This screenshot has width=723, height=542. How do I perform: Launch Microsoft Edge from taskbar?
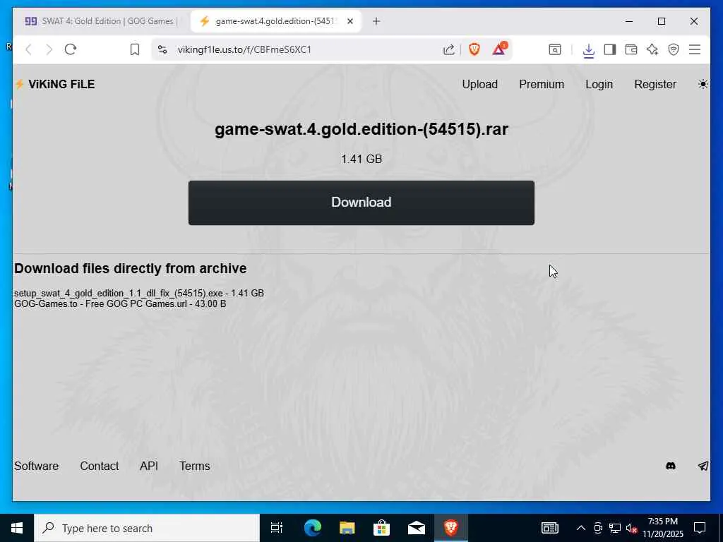312,528
